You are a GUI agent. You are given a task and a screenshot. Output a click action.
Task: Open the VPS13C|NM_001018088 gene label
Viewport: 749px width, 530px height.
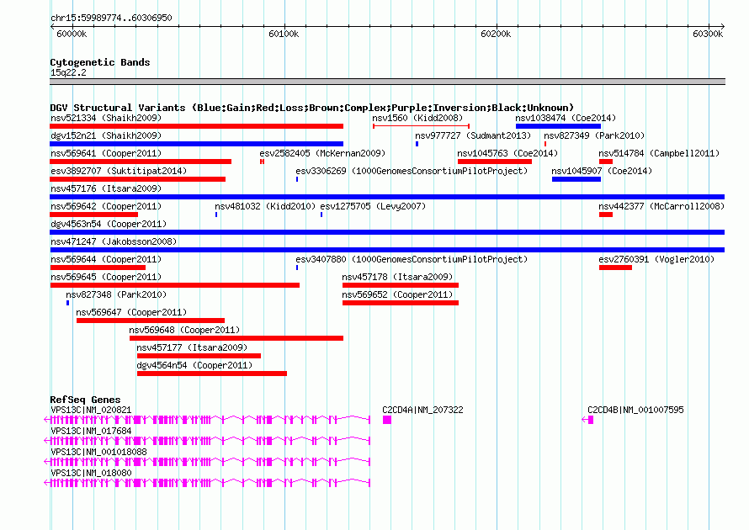tap(98, 452)
